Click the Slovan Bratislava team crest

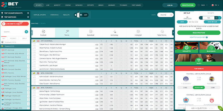click(x=186, y=100)
